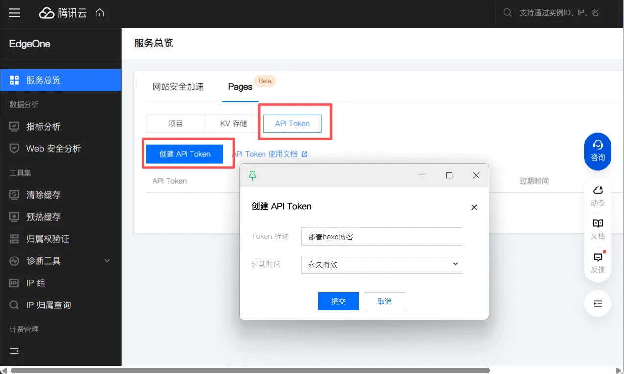Viewport: 624px width, 374px height.
Task: Go to console home icon
Action: 100,13
